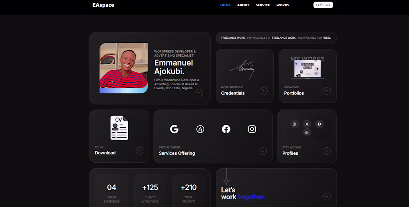Image resolution: width=409 pixels, height=207 pixels.
Task: Open the ABOUT menu item
Action: (243, 5)
